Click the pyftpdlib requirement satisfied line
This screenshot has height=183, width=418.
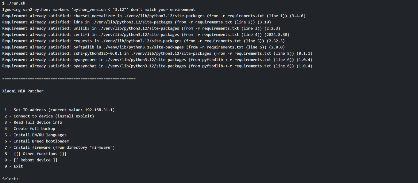pyautogui.click(x=143, y=47)
